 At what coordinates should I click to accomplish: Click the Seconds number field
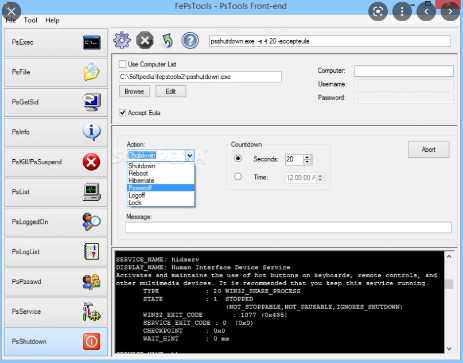[294, 159]
